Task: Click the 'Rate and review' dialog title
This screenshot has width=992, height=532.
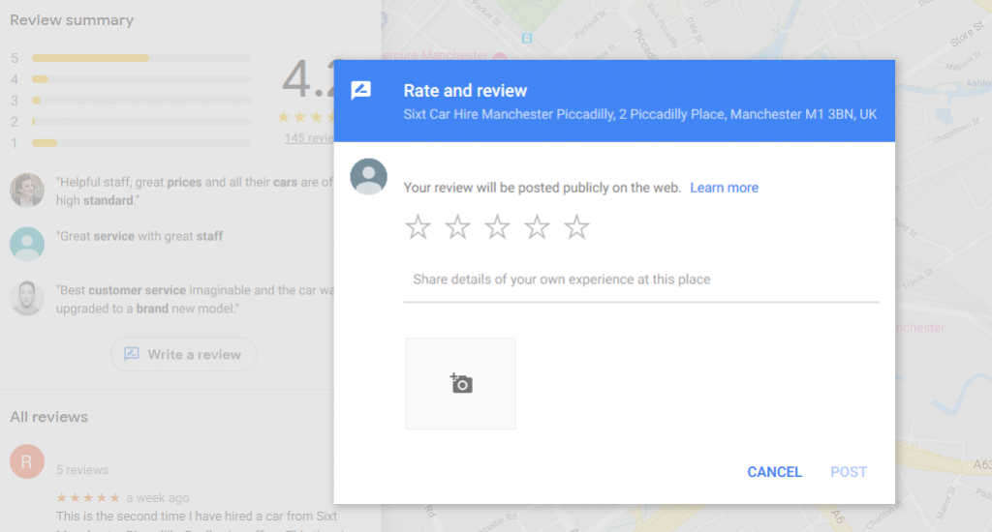Action: (465, 91)
